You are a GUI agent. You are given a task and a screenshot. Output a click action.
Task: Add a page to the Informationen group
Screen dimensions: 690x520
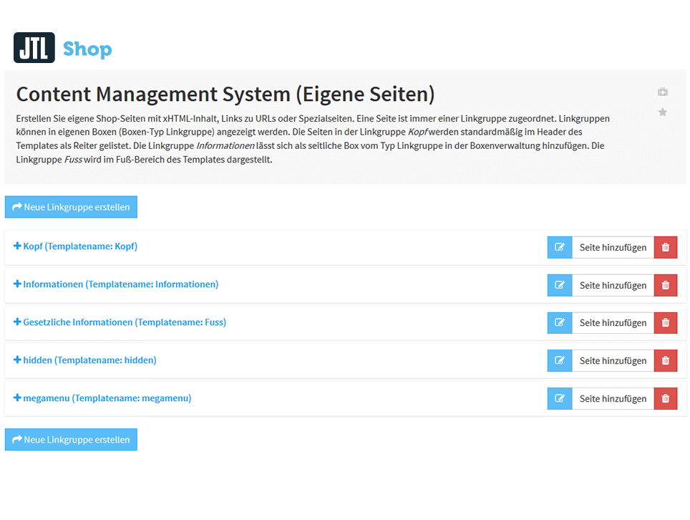(x=613, y=284)
